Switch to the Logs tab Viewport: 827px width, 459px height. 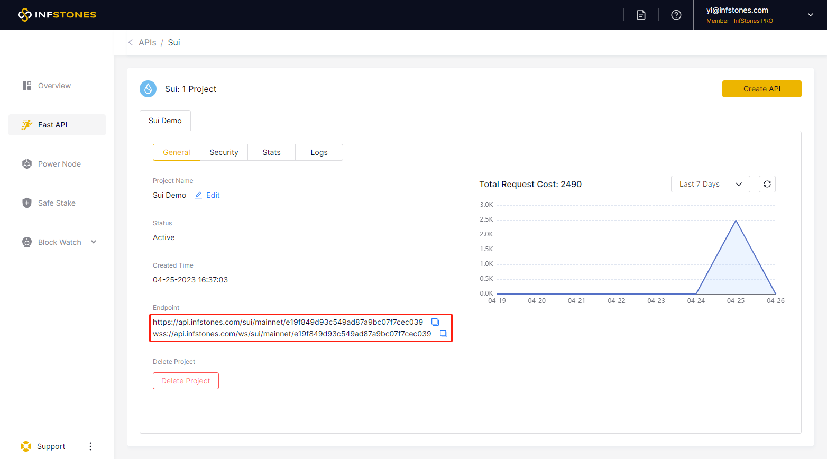pos(319,152)
